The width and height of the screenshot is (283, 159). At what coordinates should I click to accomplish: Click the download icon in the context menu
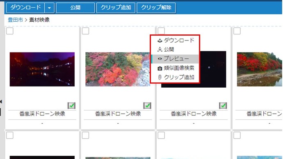(160, 41)
